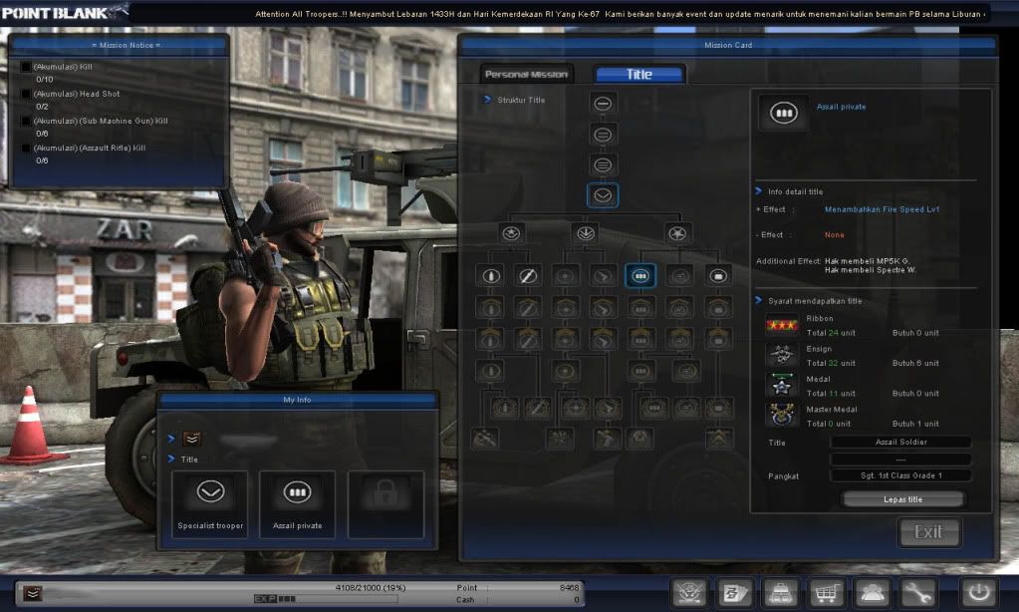Click the rank insignia icon at bottom-left bar
The width and height of the screenshot is (1019, 612).
click(33, 593)
